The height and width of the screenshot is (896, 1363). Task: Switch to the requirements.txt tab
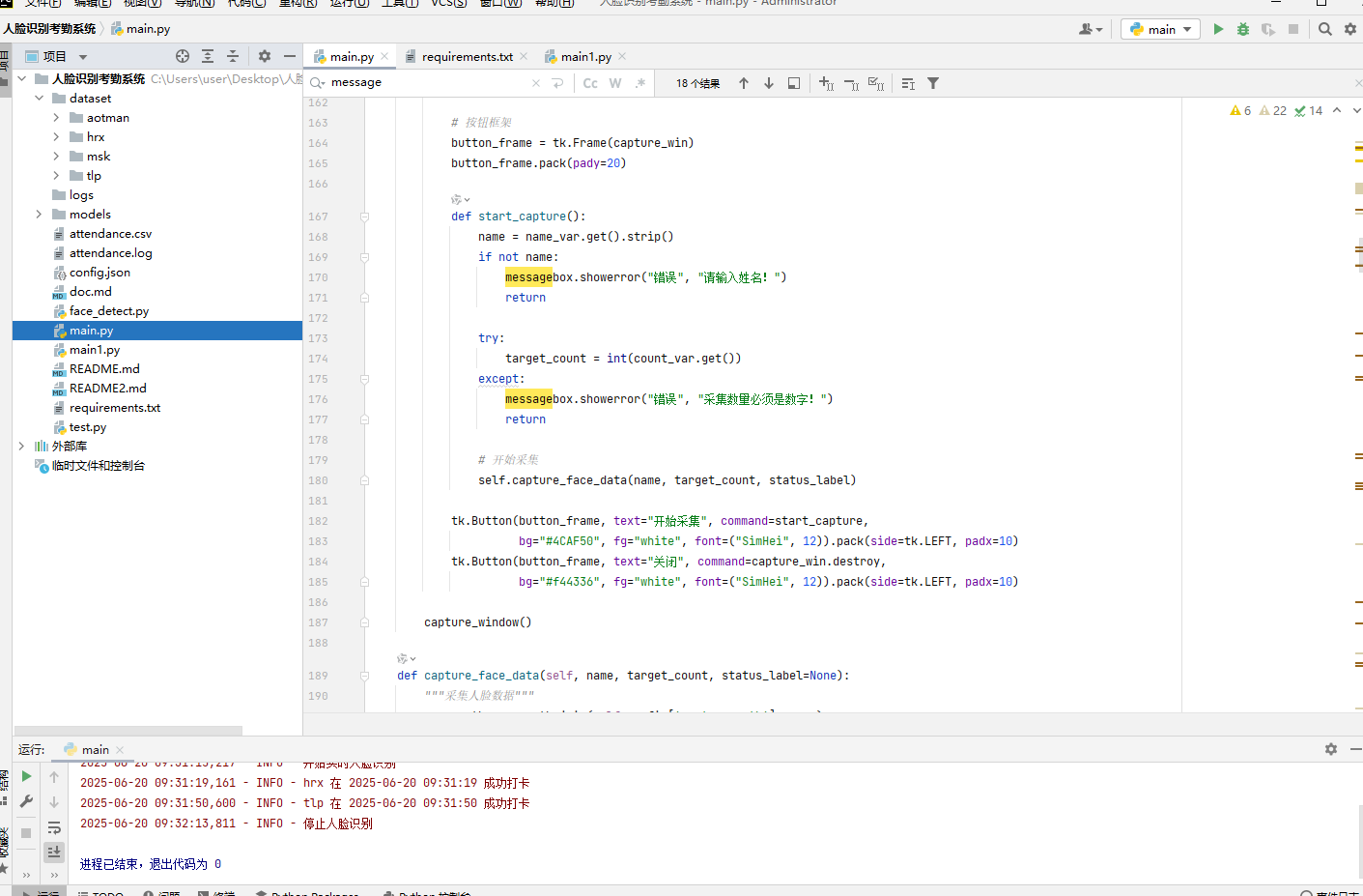[467, 56]
